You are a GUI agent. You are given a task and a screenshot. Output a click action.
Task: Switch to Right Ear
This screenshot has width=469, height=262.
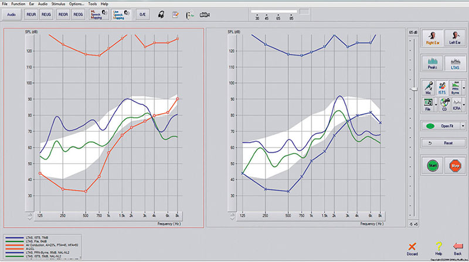point(431,38)
